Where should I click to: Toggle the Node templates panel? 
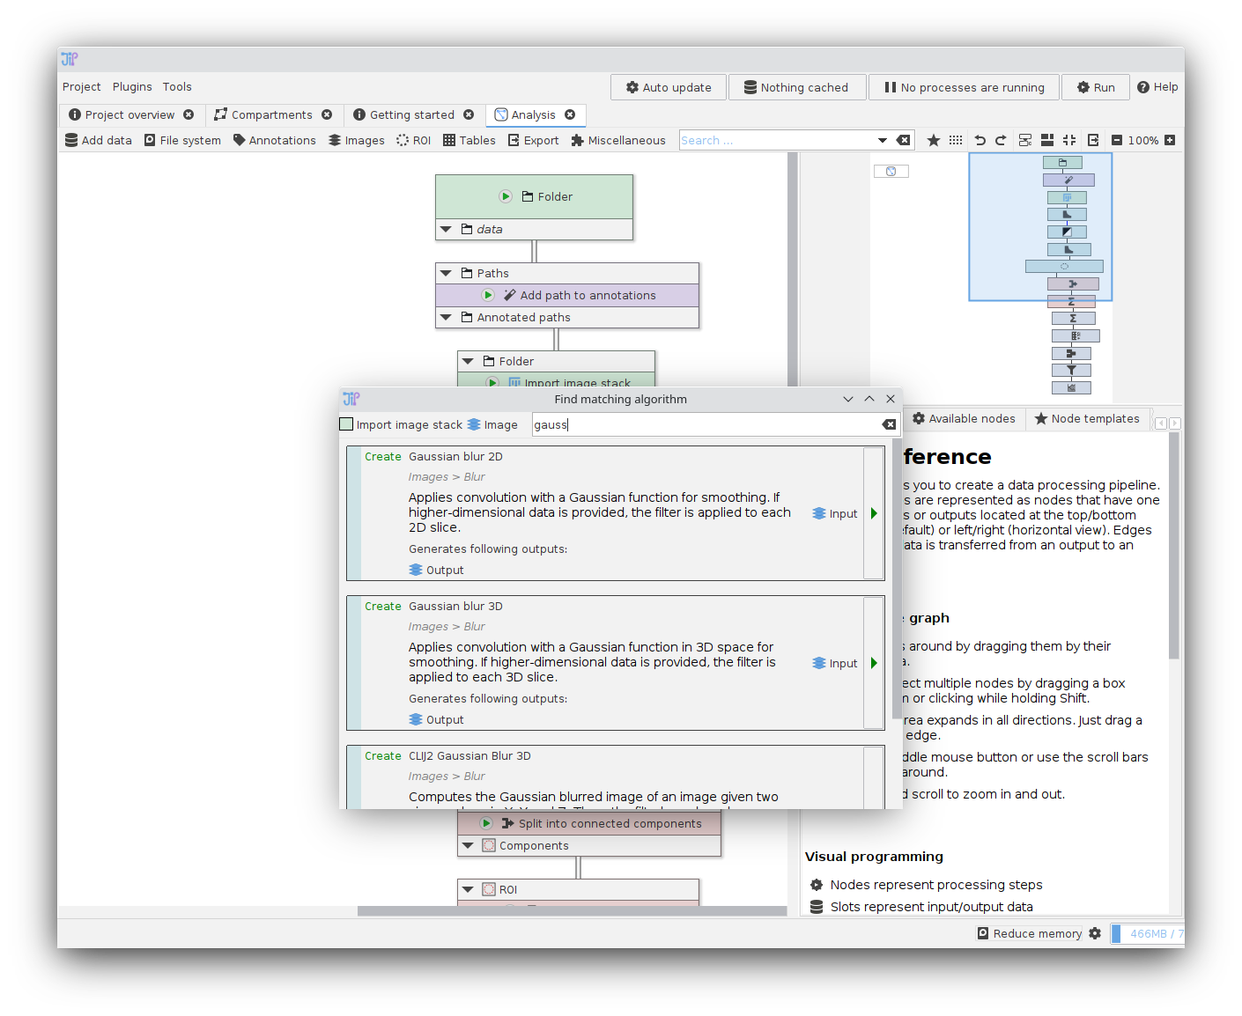pos(1089,418)
